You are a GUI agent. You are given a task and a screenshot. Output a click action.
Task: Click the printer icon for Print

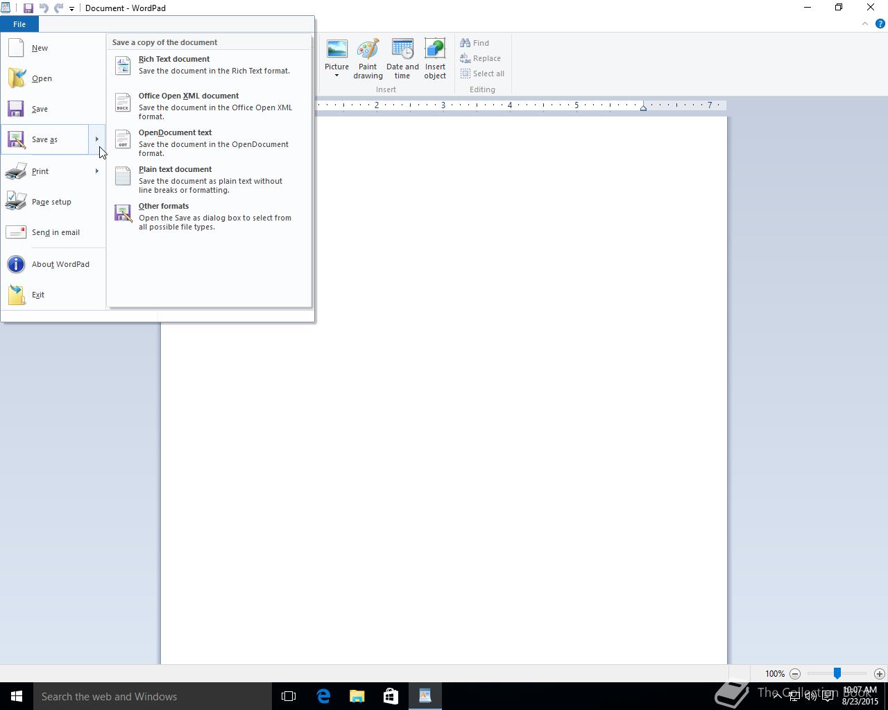pos(16,171)
